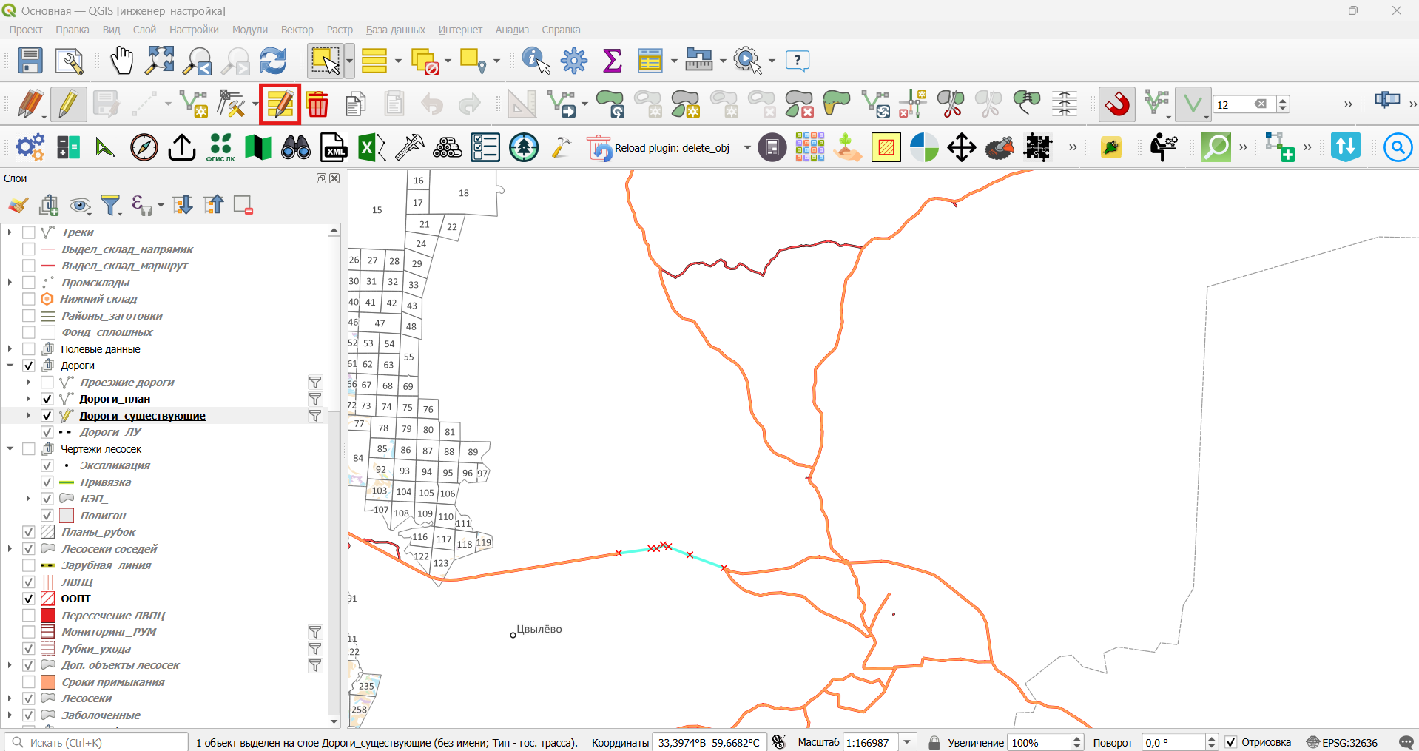
Task: Expand the Полевые данные group
Action: [x=10, y=349]
